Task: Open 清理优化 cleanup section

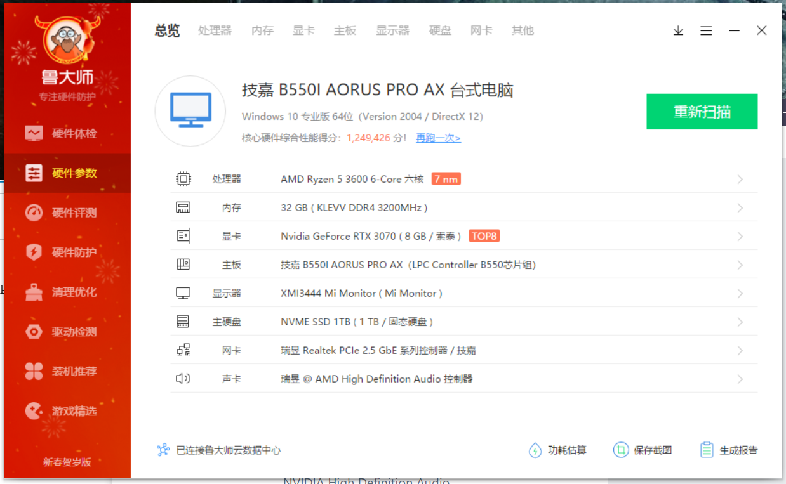Action: point(67,292)
